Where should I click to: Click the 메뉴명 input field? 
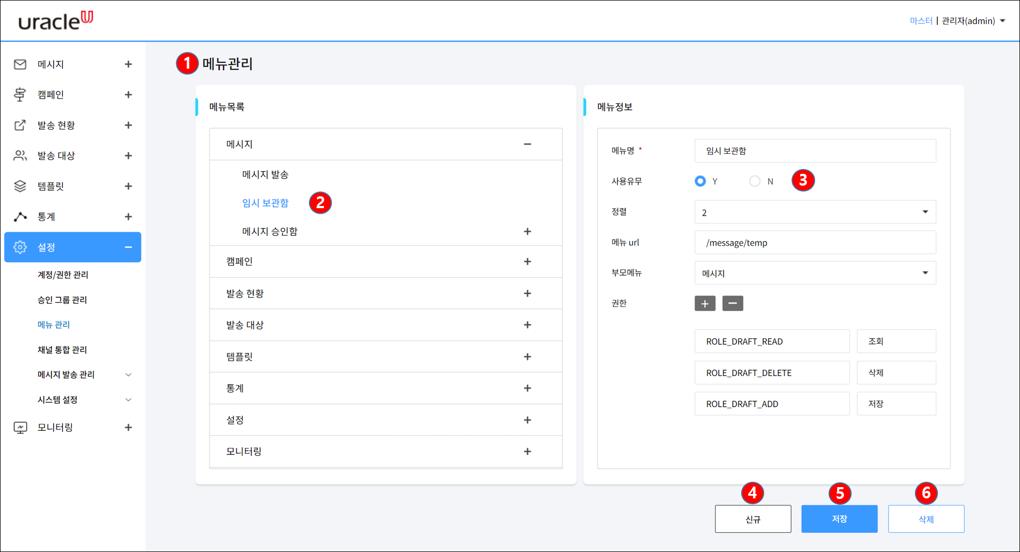(x=815, y=151)
